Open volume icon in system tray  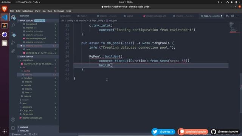pos(232,2)
